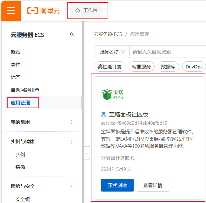
Task: Open 网络与安全 three-dot options
Action: [x=71, y=186]
